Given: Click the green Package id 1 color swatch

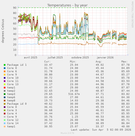Looking at the screenshot, I should [5, 65].
